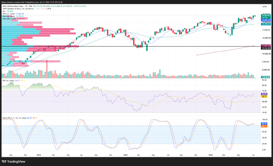This screenshot has height=166, width=273.
Task: Click the 10,000.00 price axis label
Action: click(x=266, y=54)
